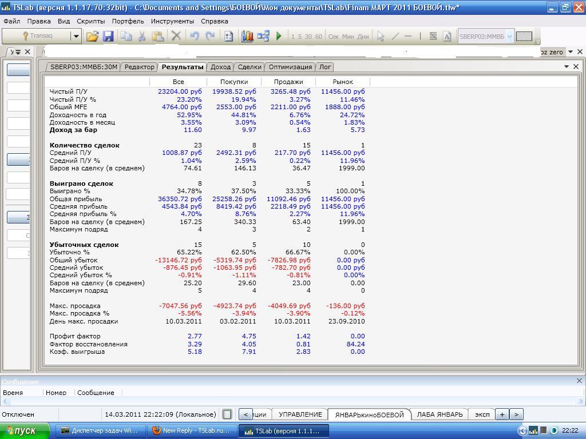Screen dimensions: 586x439
Task: Click the gray color box in toolbar
Action: [524, 36]
